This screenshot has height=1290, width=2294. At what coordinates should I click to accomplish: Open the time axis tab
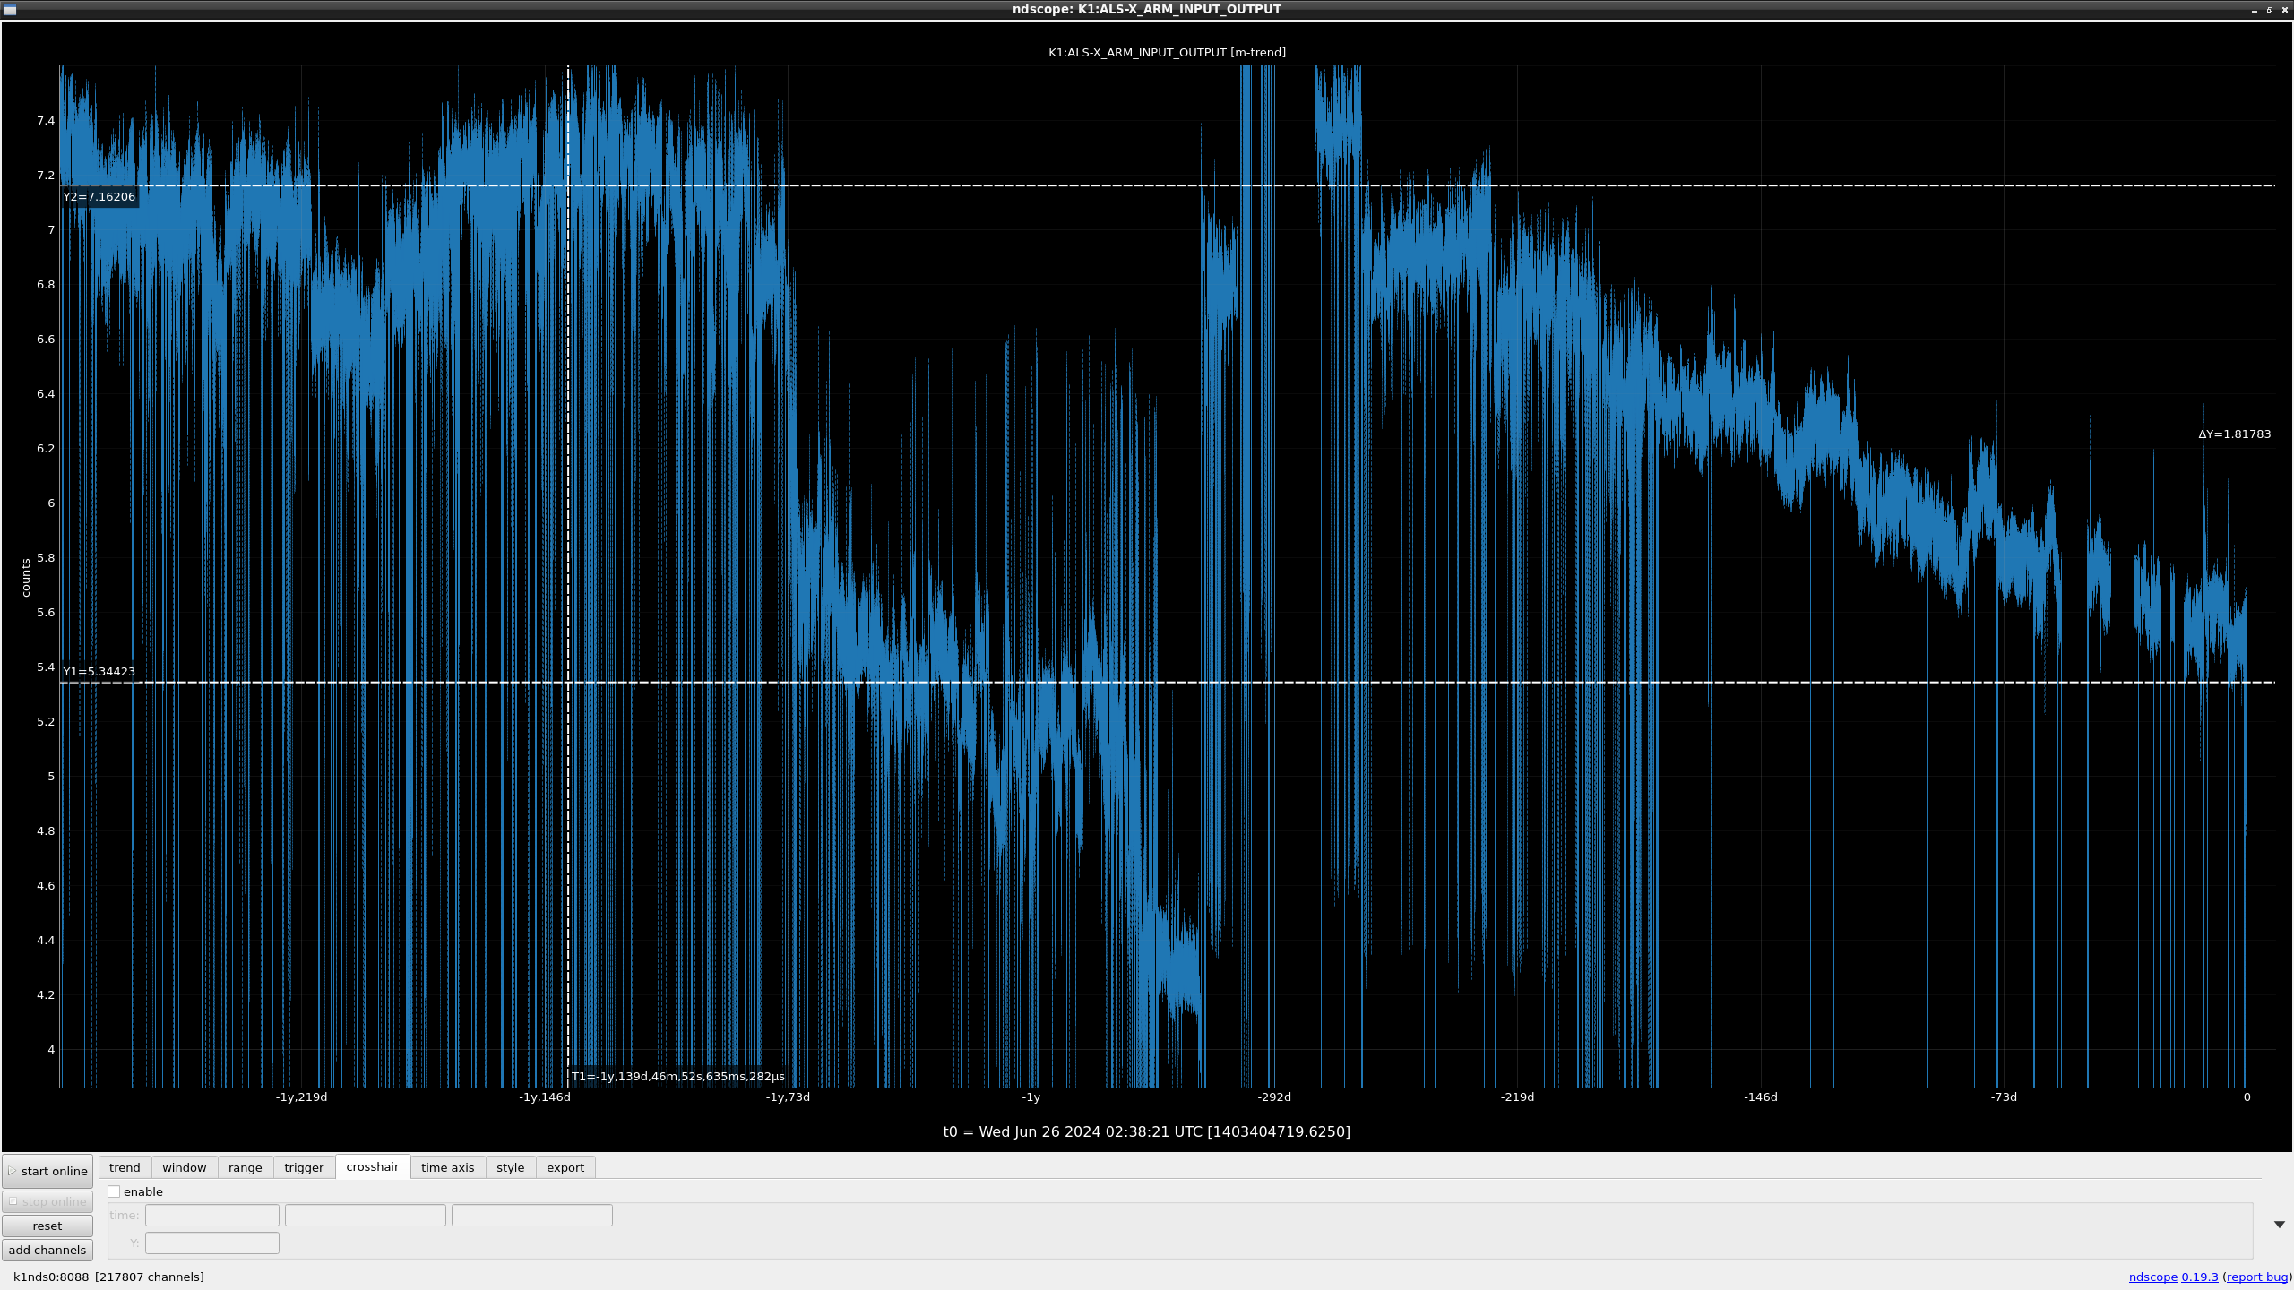[x=448, y=1167]
